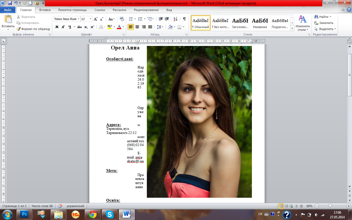Expand the font size dropdown
The height and width of the screenshot is (220, 352).
[x=90, y=19]
